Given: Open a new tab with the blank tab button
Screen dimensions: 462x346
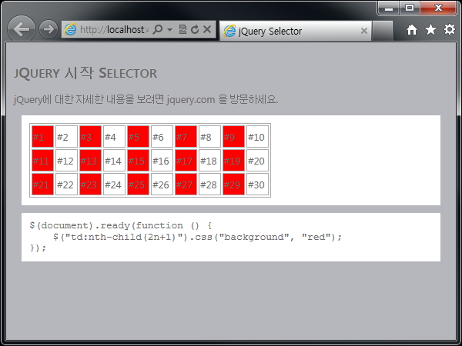Looking at the screenshot, I should coord(382,31).
